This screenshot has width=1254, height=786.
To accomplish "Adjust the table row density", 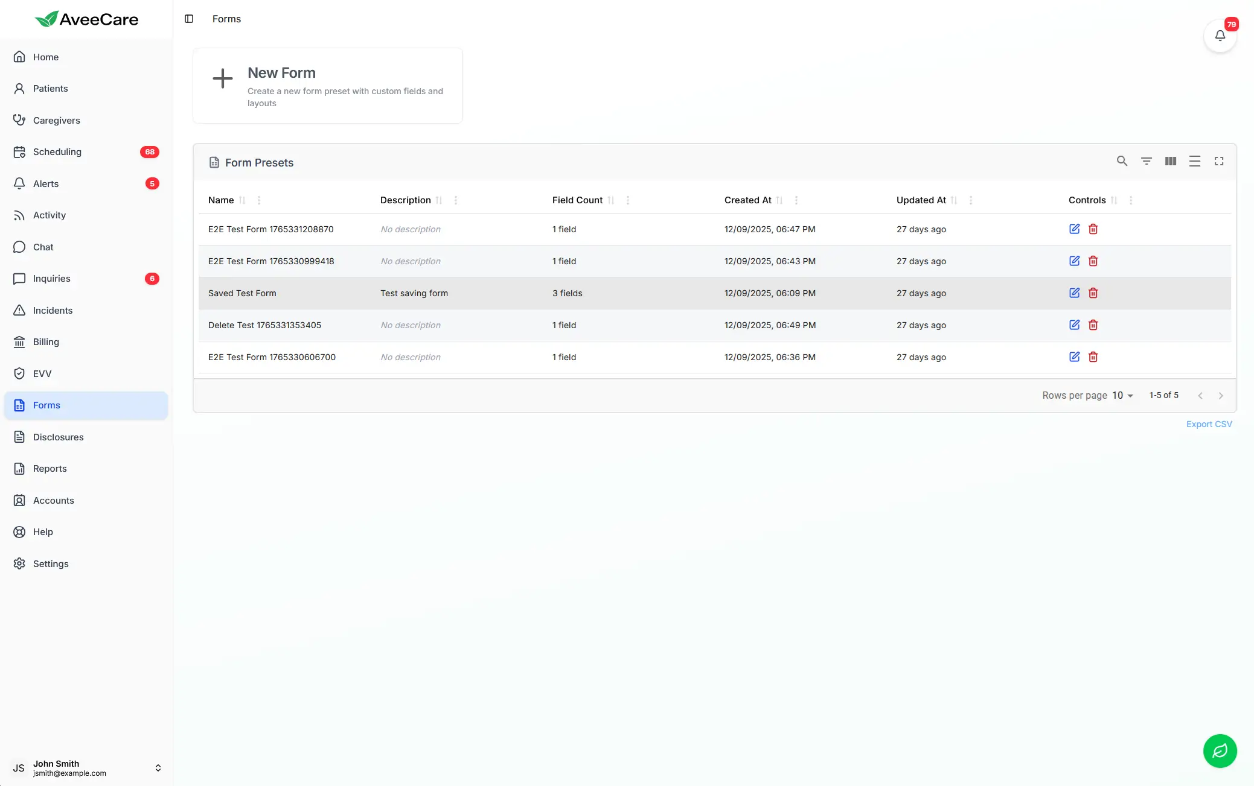I will coord(1195,161).
